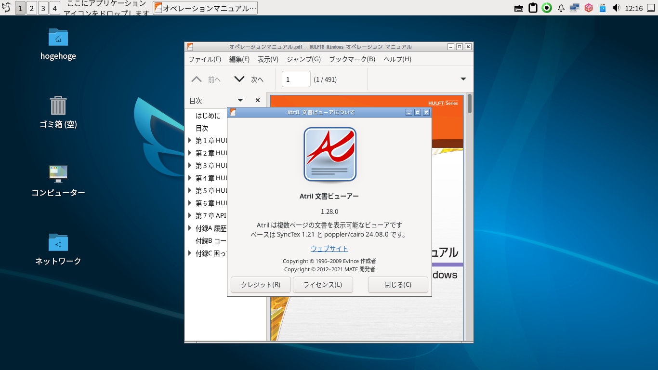Click the icon in the about dialog title bar
Viewport: 658px width, 370px height.
click(x=233, y=112)
